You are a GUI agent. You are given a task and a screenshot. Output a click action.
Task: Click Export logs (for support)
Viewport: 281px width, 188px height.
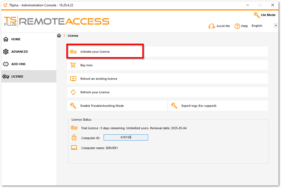pyautogui.click(x=199, y=106)
